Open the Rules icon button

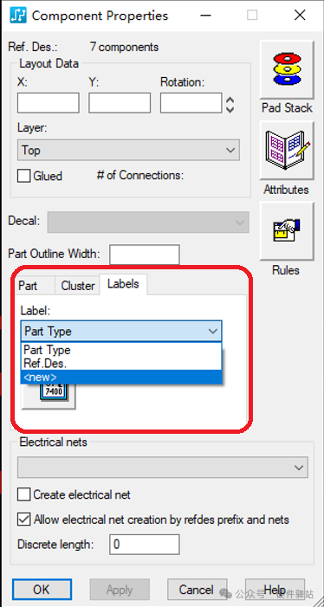(x=286, y=231)
